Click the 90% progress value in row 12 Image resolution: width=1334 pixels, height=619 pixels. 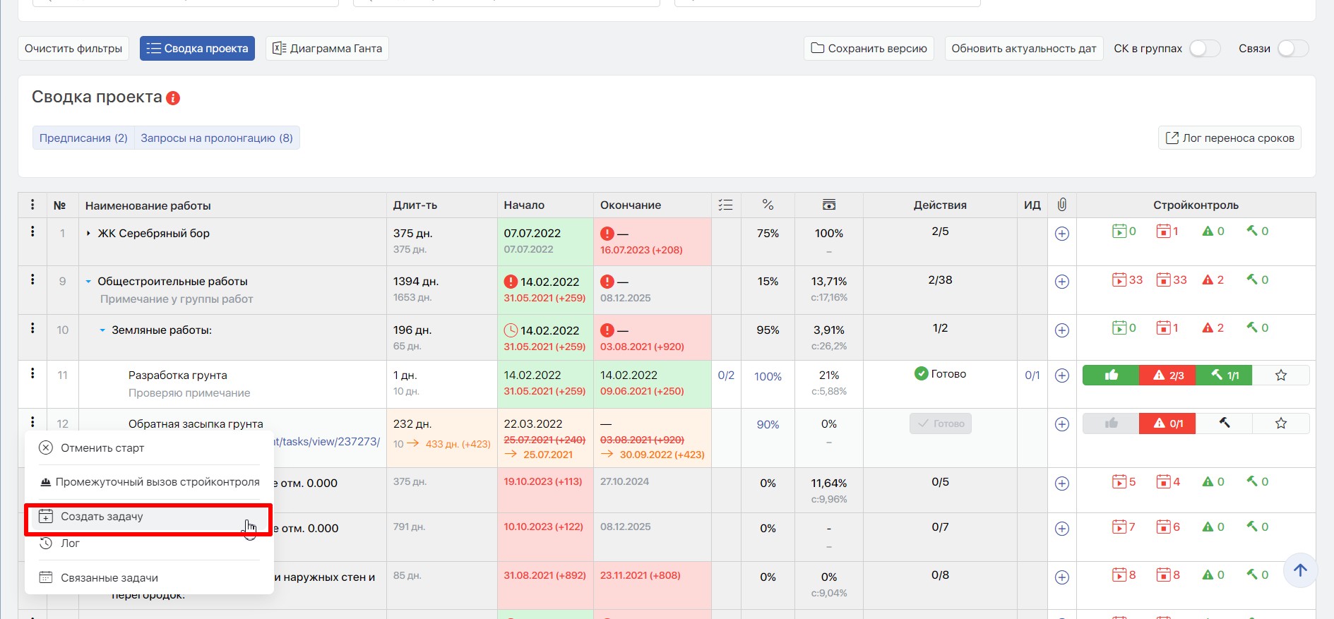click(768, 425)
